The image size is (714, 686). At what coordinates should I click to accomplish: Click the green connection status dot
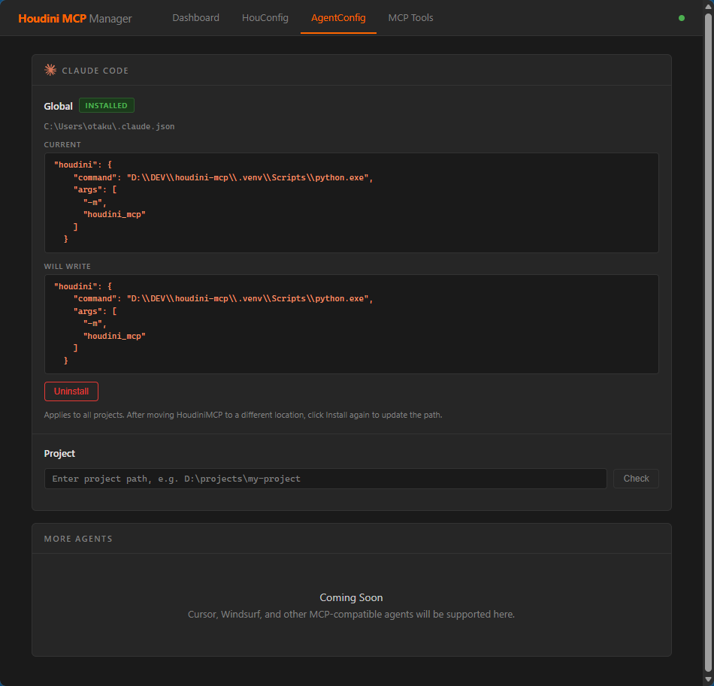click(x=681, y=18)
